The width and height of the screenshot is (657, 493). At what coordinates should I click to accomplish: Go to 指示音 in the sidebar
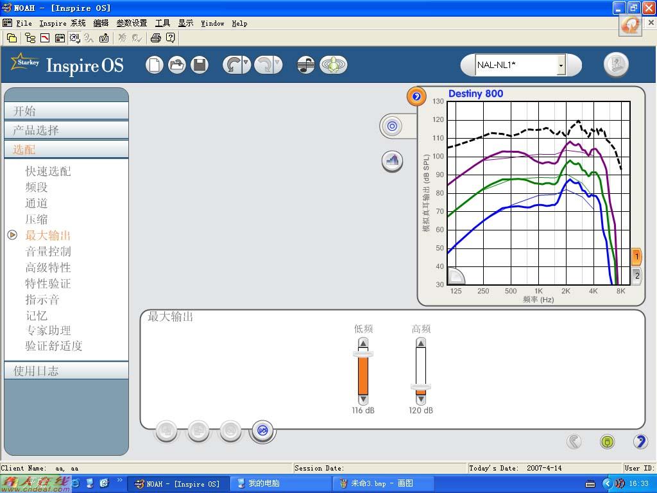pyautogui.click(x=42, y=300)
